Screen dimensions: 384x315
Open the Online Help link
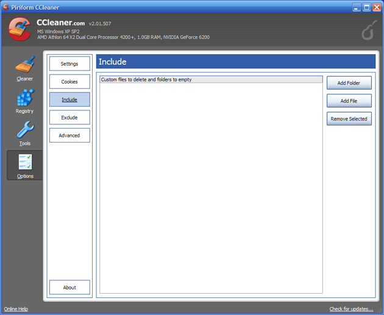pos(16,309)
